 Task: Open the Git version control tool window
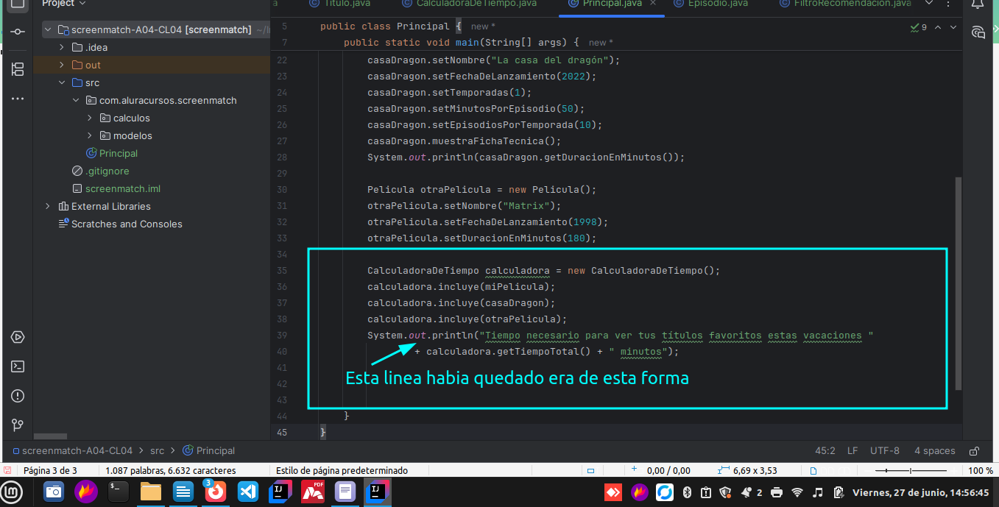[x=18, y=425]
